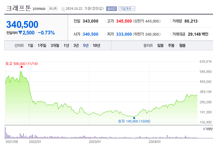The width and height of the screenshot is (213, 149).
Task: Click the 최저 145,900 (10/06) label
Action: point(134,121)
